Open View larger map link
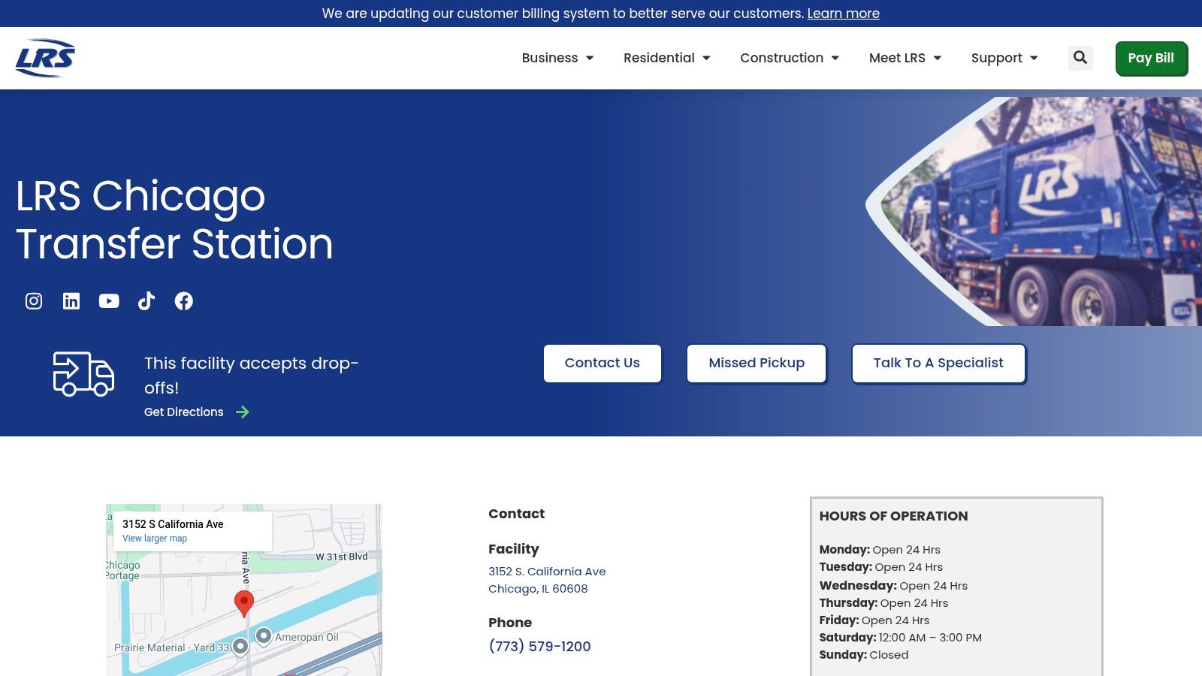The image size is (1202, 676). pos(155,539)
